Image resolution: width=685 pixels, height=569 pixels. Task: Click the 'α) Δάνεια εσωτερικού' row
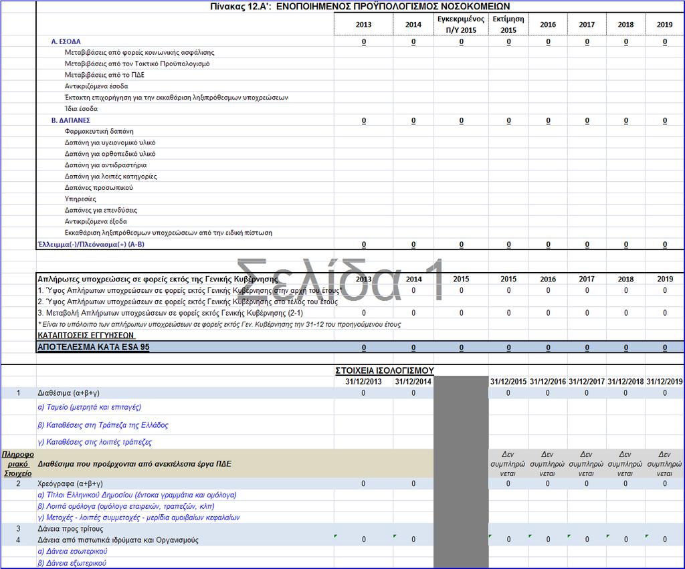tap(72, 552)
